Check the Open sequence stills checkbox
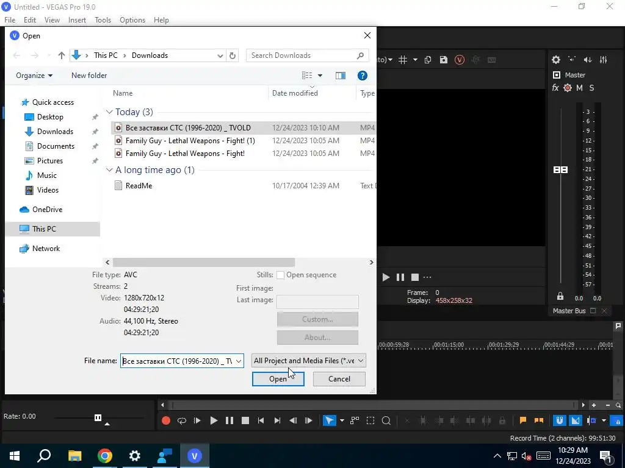 pyautogui.click(x=281, y=275)
